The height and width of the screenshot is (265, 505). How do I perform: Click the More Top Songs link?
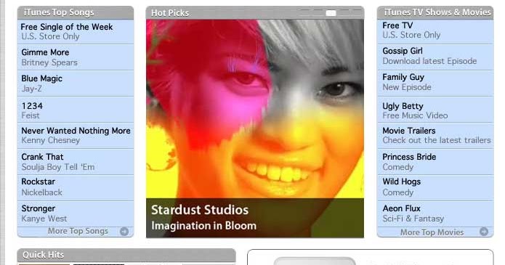[x=78, y=231]
